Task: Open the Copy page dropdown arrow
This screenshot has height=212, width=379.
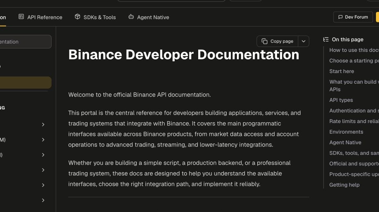Action: point(304,41)
